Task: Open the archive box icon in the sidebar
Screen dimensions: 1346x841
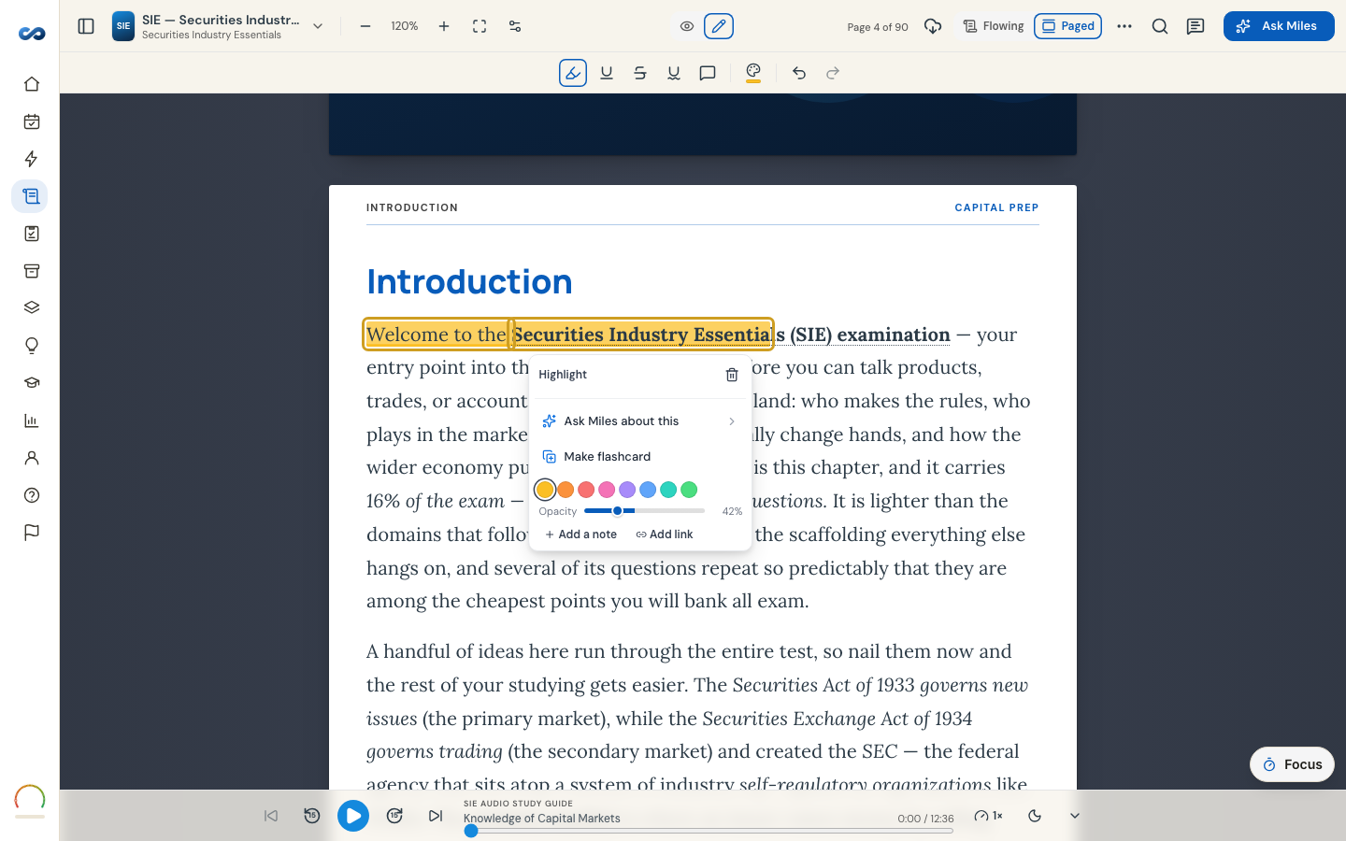Action: 31,271
